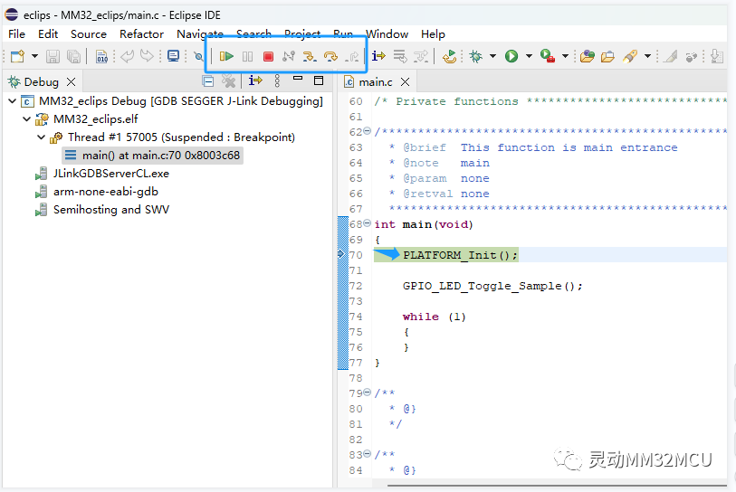Click the GPIO_LED_Toggle_Sample() code line
The image size is (736, 492).
[492, 286]
